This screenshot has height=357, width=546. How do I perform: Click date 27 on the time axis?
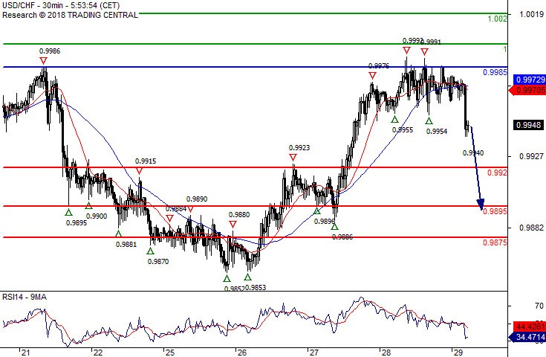[313, 353]
